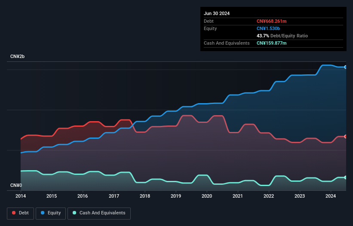The height and width of the screenshot is (226, 353).
Task: Click Cash And Equivalents label in tooltip
Action: coord(227,43)
